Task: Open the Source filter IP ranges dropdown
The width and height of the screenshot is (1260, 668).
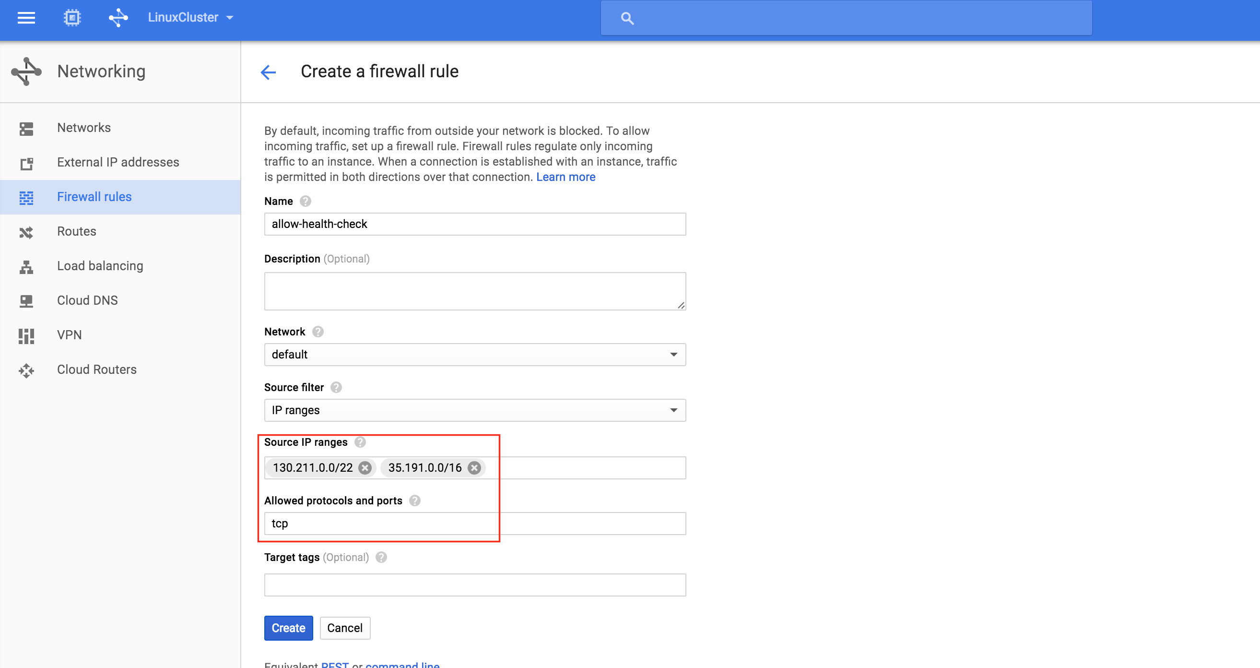Action: tap(474, 410)
